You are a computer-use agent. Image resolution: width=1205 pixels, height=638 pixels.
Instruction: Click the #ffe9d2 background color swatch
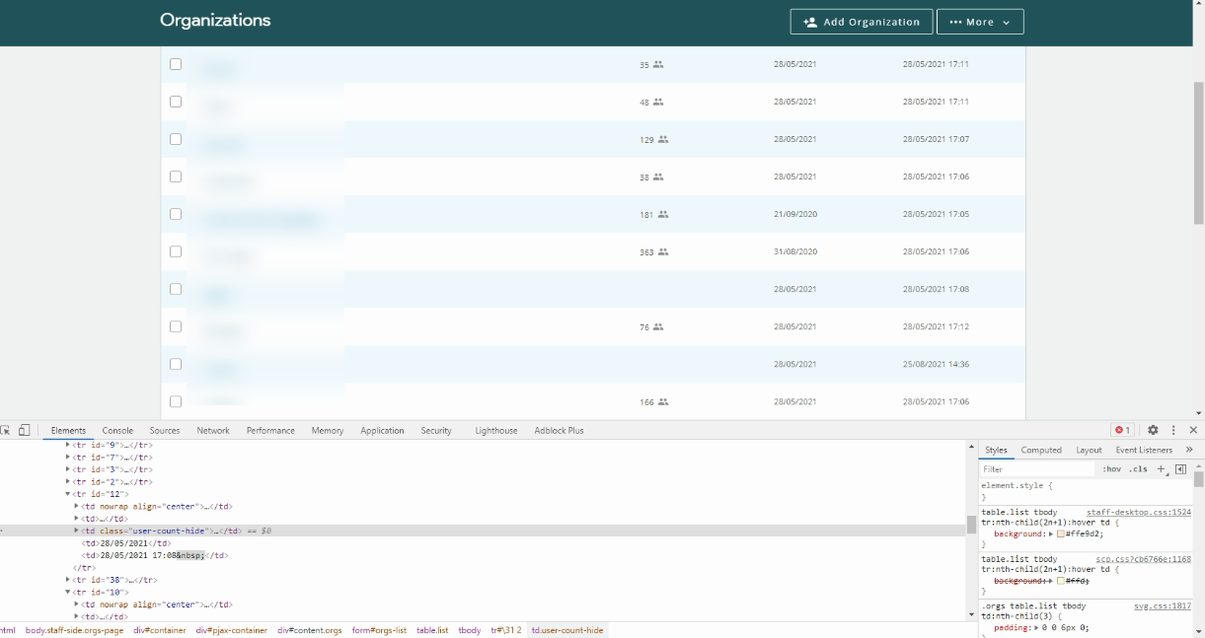1061,534
